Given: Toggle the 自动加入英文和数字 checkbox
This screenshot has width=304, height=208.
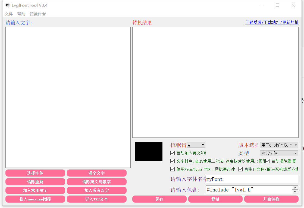Looking at the screenshot, I should point(173,153).
